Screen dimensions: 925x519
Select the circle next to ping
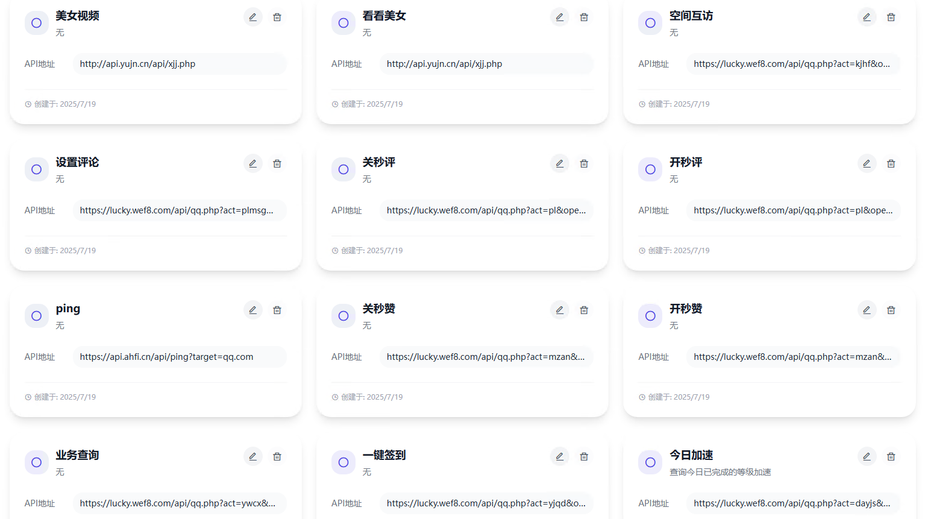click(37, 316)
